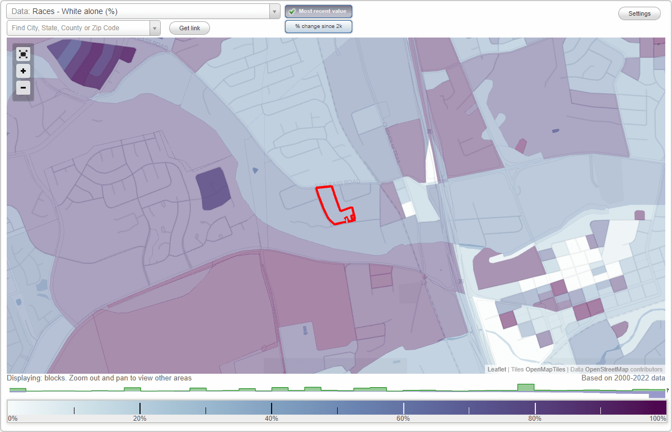Click the 40% mark on color legend
The image size is (672, 432).
click(272, 419)
